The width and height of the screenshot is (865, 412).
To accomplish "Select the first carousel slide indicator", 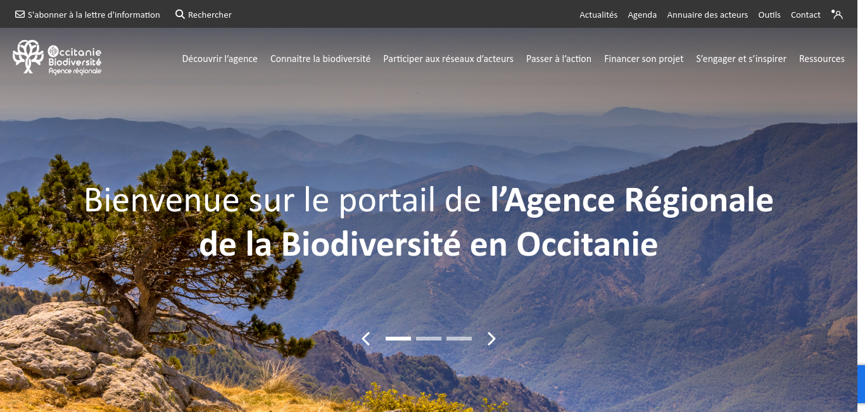I will click(398, 339).
